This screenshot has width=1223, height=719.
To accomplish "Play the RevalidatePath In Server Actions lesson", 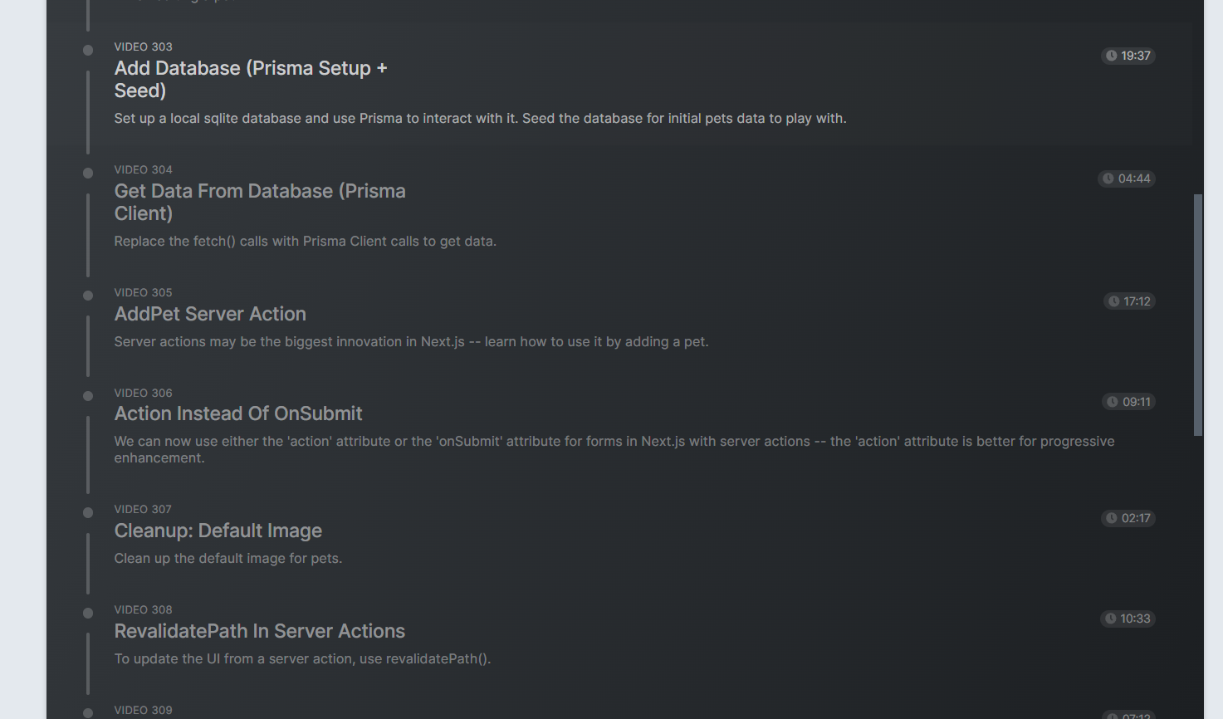I will coord(259,631).
